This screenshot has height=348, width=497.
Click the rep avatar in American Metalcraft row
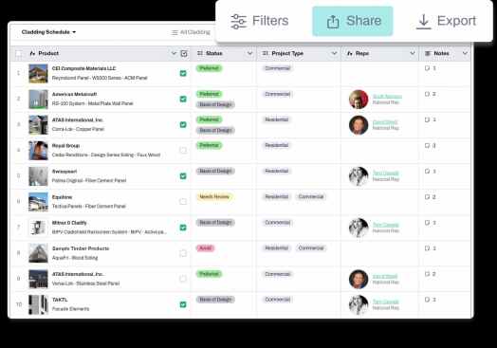click(359, 100)
